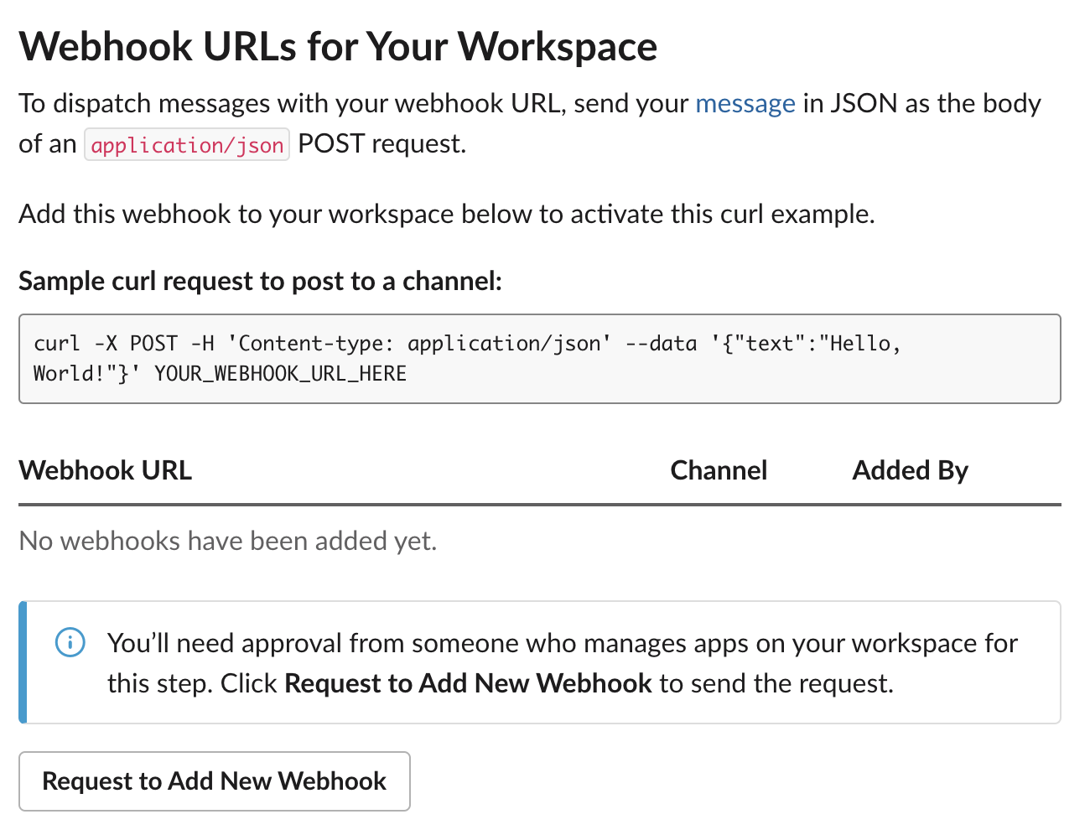Click the blue info circle icon
Screen dimensions: 1090x835
pos(70,643)
